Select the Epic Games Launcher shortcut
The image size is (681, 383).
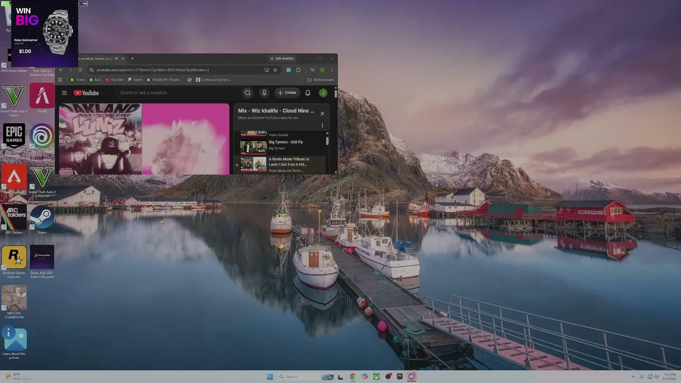[x=14, y=139]
